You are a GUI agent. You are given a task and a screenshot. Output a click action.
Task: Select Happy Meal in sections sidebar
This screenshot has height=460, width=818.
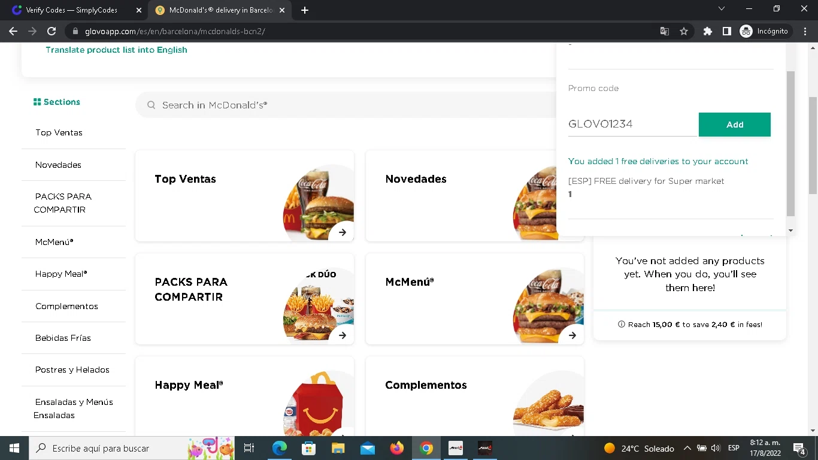click(x=61, y=274)
